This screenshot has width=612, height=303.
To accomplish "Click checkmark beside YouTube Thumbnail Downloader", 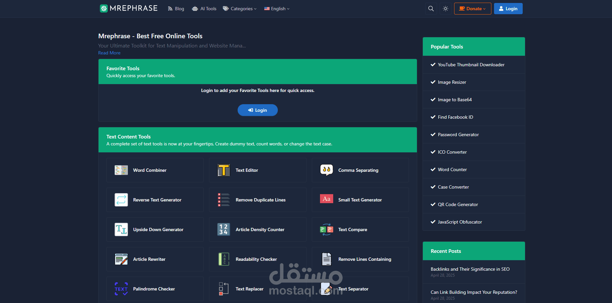I will click(433, 65).
